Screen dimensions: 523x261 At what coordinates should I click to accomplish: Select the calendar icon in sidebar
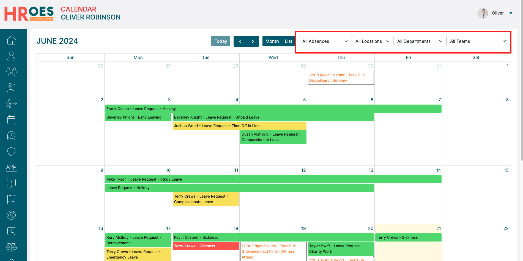click(x=11, y=120)
